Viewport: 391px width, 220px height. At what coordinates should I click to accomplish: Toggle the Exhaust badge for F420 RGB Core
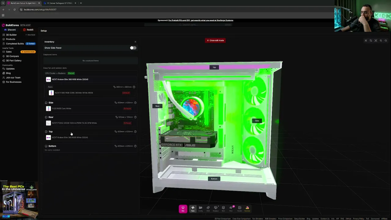coord(127,108)
